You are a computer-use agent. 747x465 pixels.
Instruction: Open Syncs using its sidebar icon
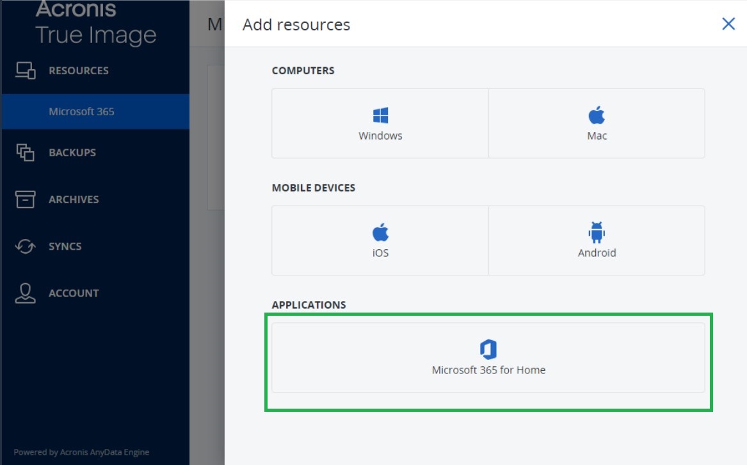tap(26, 246)
